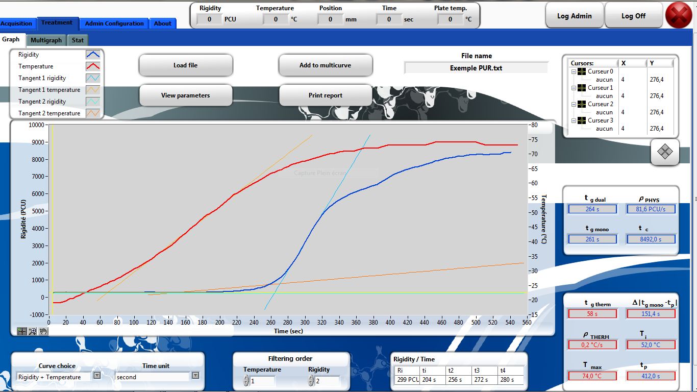697x392 pixels.
Task: Open the Admin Configuration tab
Action: [114, 23]
